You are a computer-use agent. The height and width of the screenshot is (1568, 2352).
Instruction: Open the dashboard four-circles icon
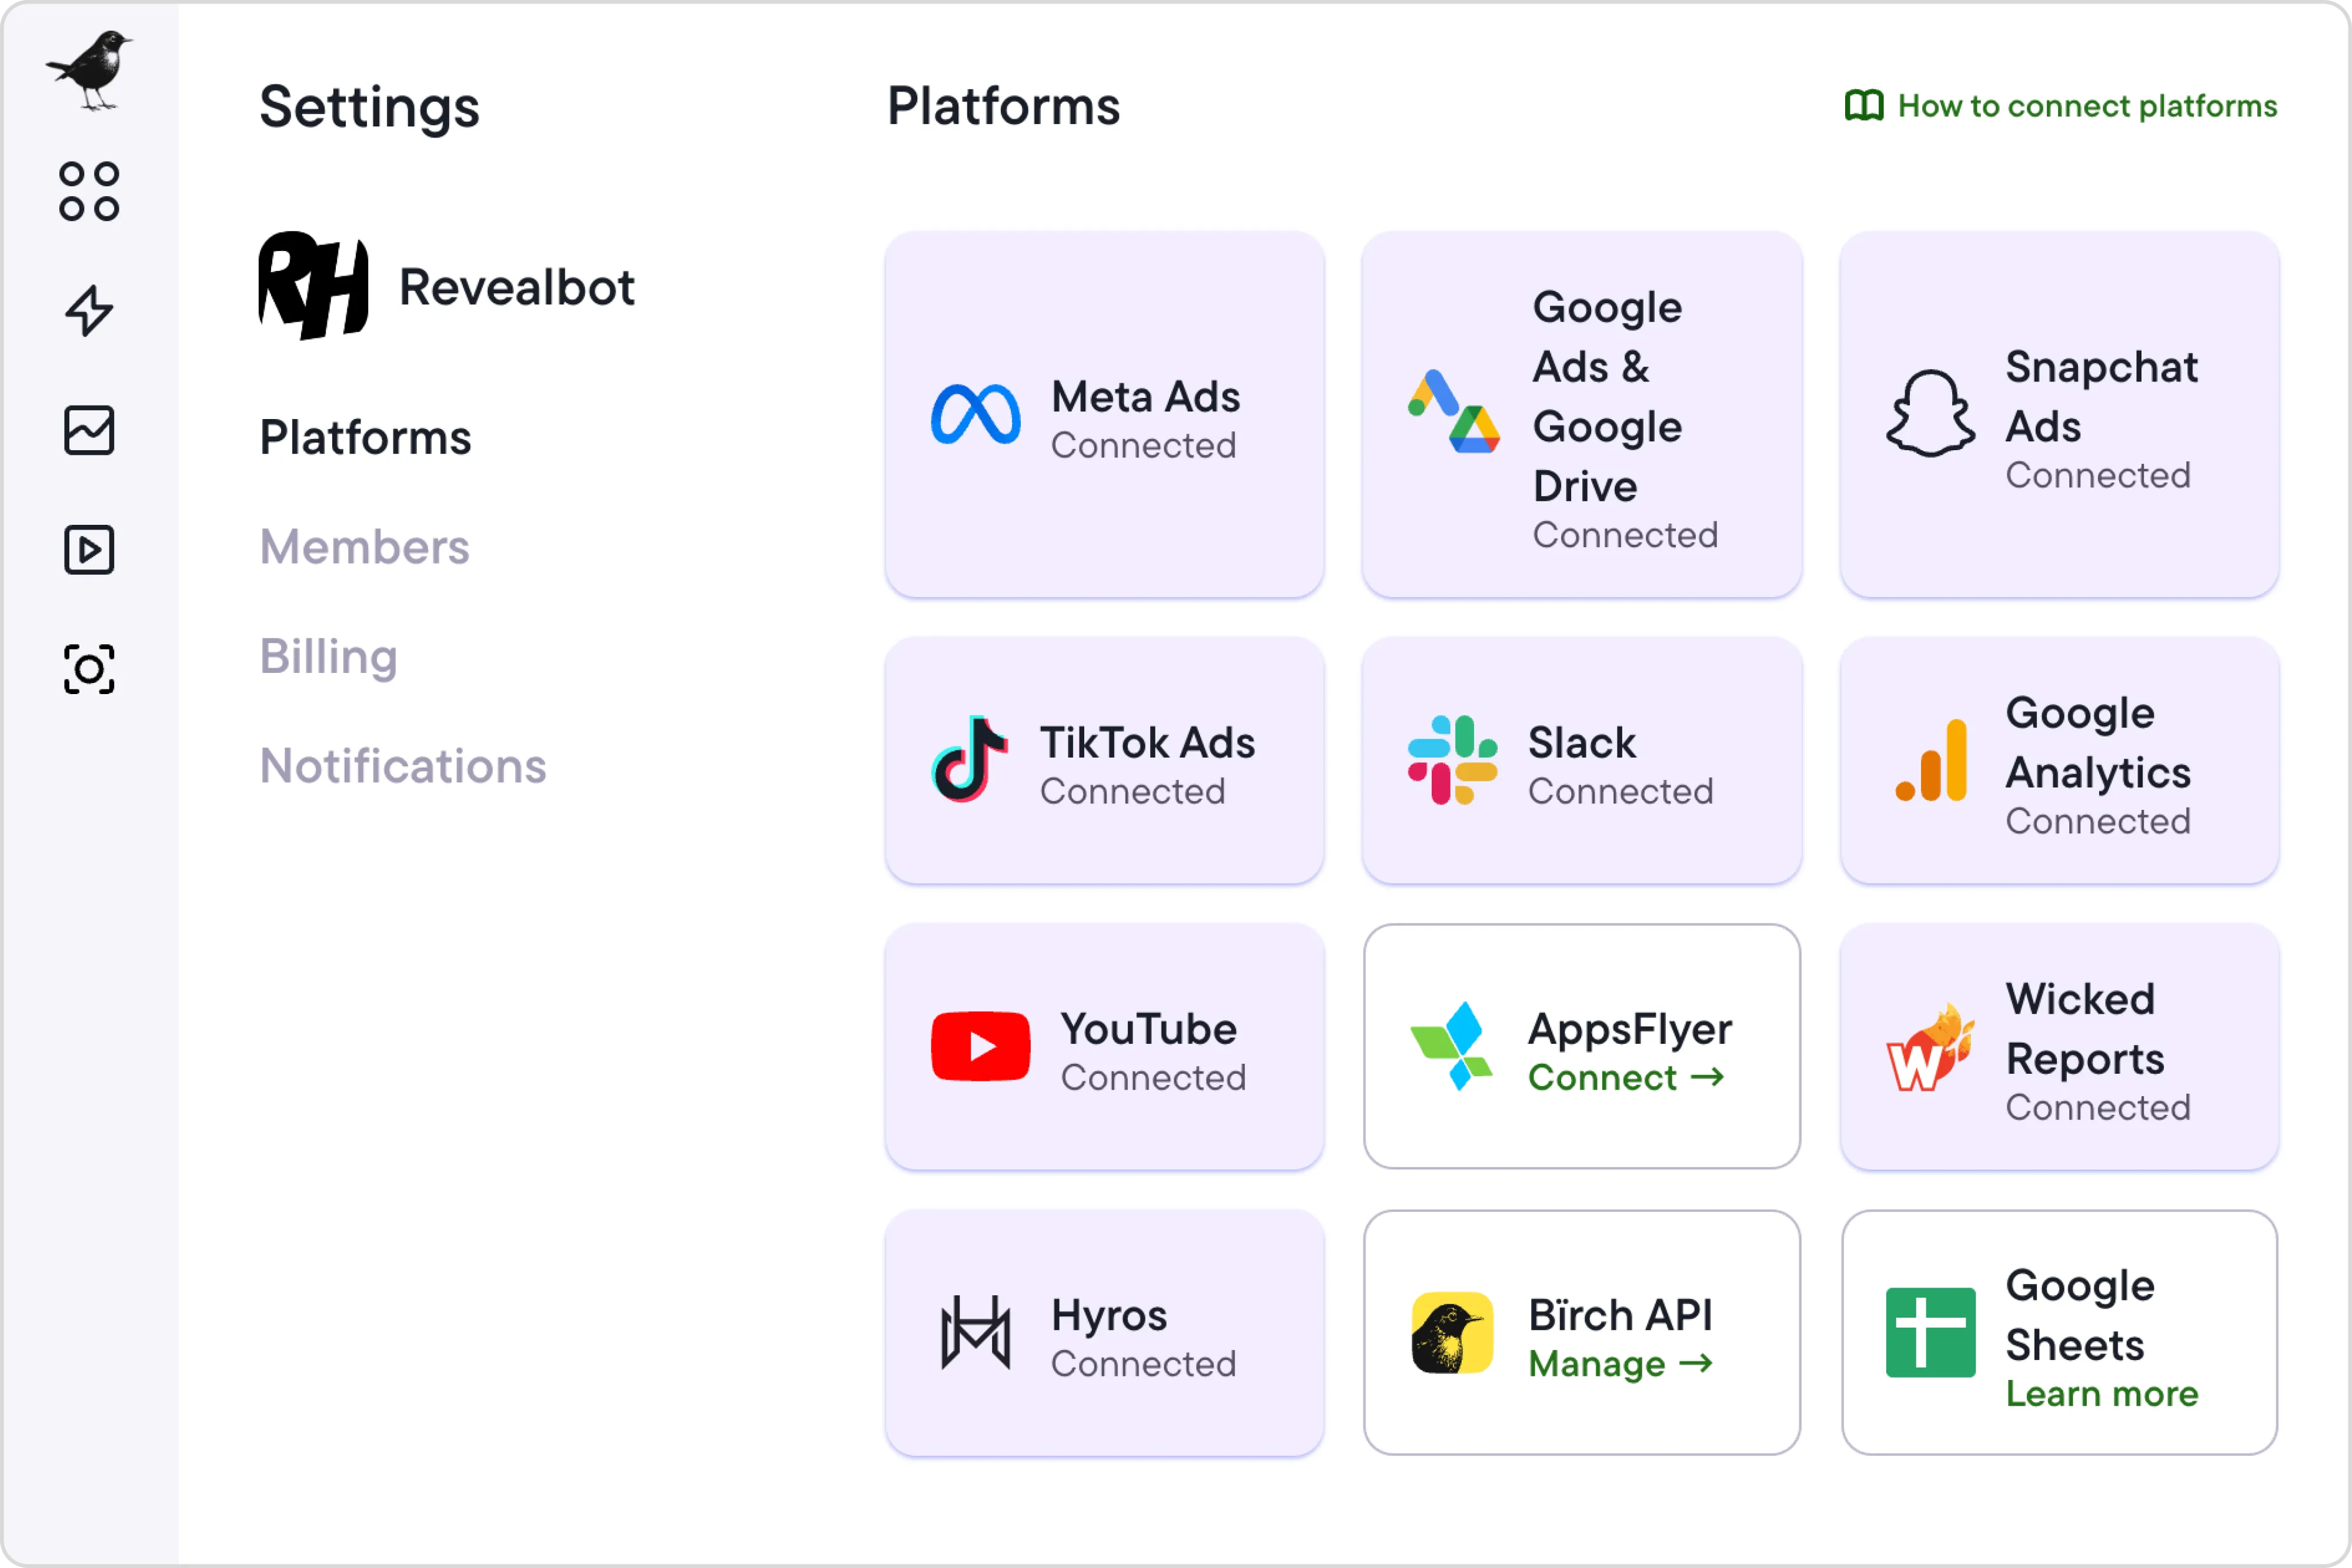pos(89,191)
